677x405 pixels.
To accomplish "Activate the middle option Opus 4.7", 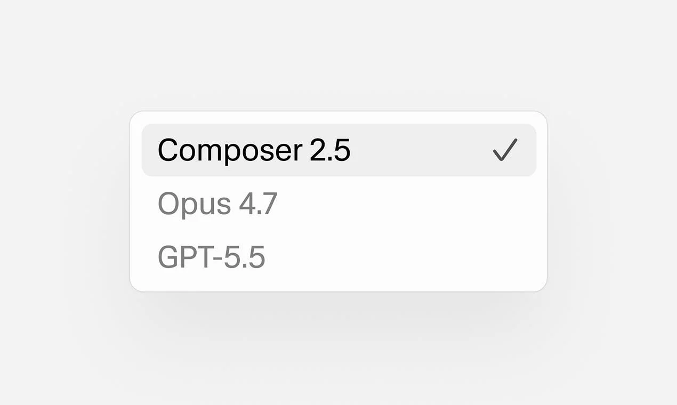I will [x=338, y=203].
